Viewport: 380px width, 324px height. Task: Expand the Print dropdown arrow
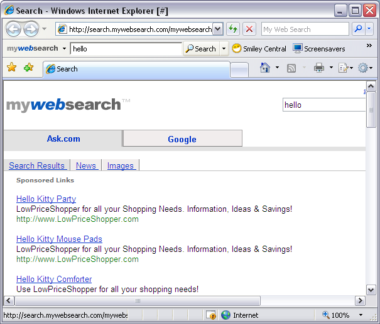[x=331, y=68]
